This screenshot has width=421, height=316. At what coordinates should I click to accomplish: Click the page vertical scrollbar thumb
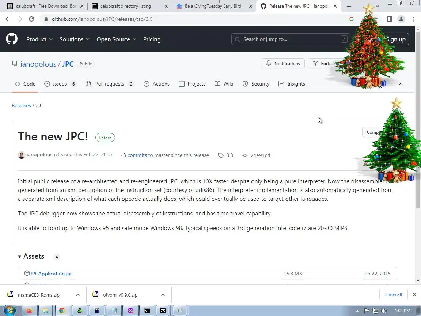coord(418,120)
